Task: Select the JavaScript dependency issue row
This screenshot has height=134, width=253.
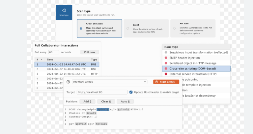Action: [206, 96]
